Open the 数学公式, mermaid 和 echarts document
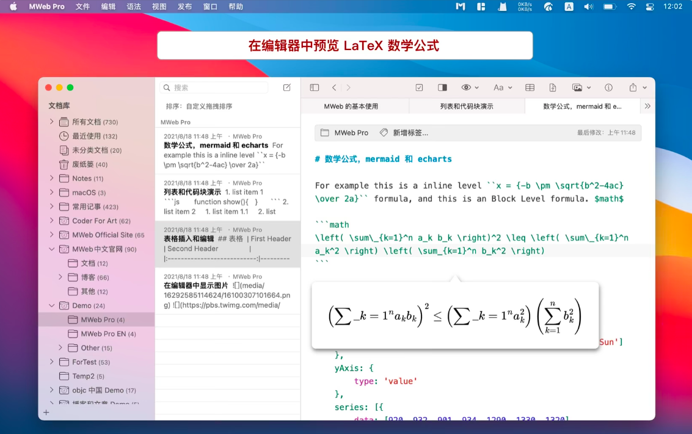This screenshot has width=692, height=434. coord(228,151)
